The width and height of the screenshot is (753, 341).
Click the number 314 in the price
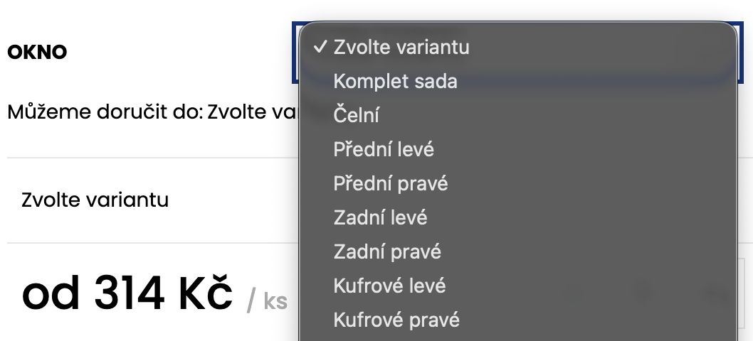coord(127,294)
